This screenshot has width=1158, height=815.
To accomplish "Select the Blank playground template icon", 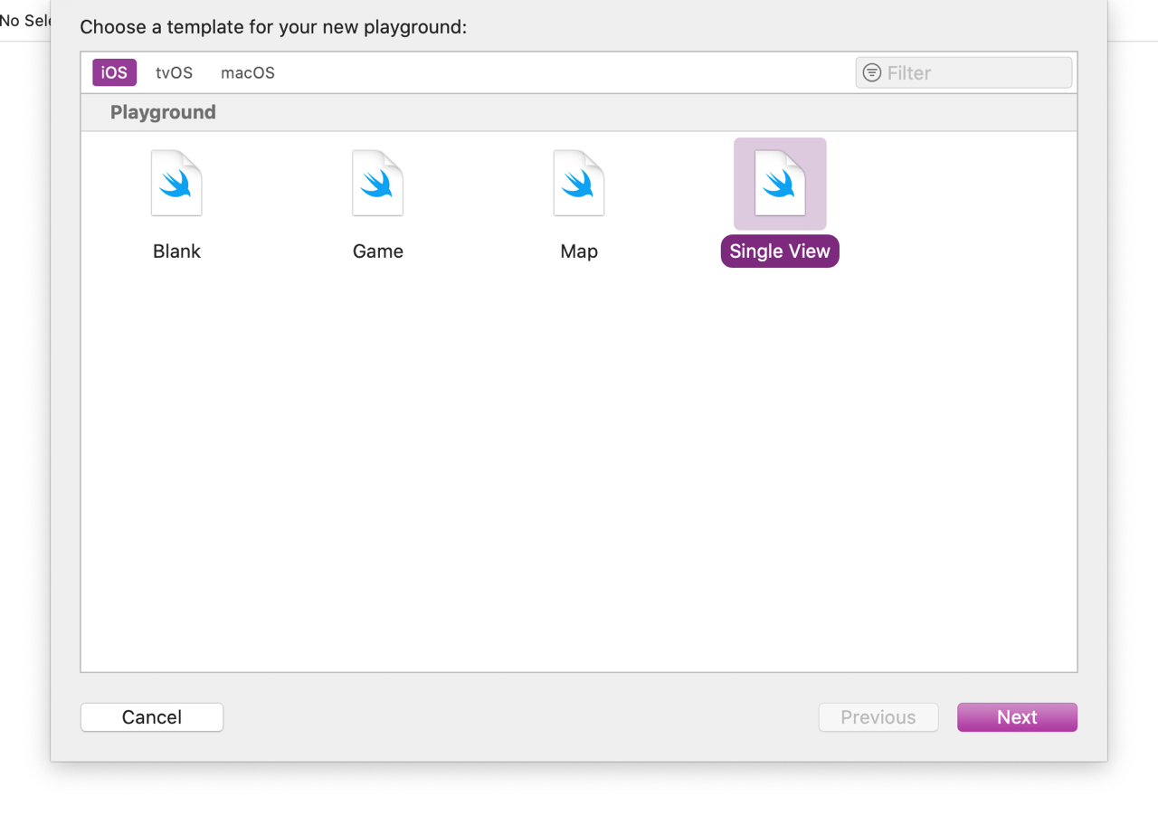I will tap(176, 184).
